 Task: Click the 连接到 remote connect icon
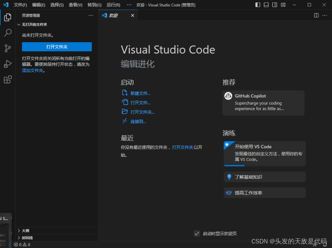(125, 121)
